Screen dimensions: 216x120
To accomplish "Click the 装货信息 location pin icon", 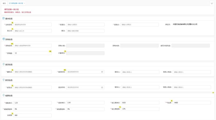I will [x=4, y=64].
